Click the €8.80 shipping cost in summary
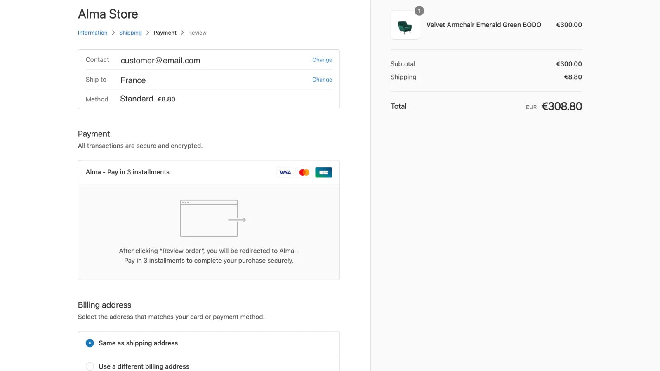660x371 pixels. pyautogui.click(x=573, y=77)
